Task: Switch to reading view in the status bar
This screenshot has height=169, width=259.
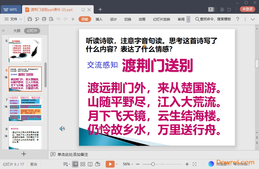Action: [x=90, y=164]
